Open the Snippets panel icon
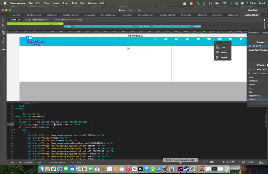268x174 pixels. coord(217,57)
